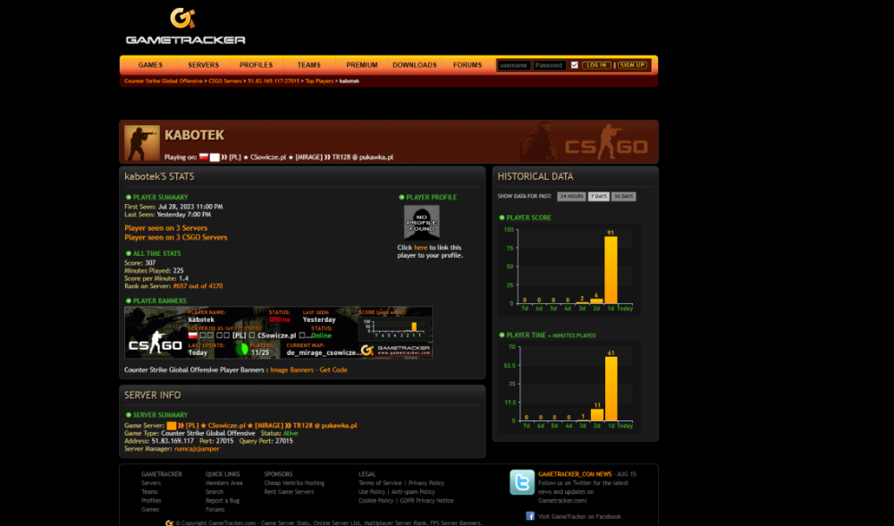The image size is (894, 526).
Task: Click the '#657 out of 4370' rank link
Action: pyautogui.click(x=198, y=286)
